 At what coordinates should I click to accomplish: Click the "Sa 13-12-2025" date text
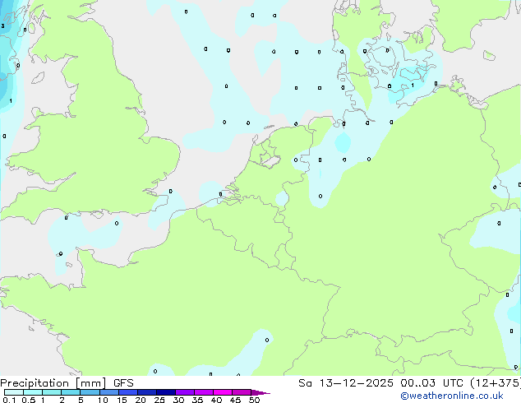pos(346,383)
